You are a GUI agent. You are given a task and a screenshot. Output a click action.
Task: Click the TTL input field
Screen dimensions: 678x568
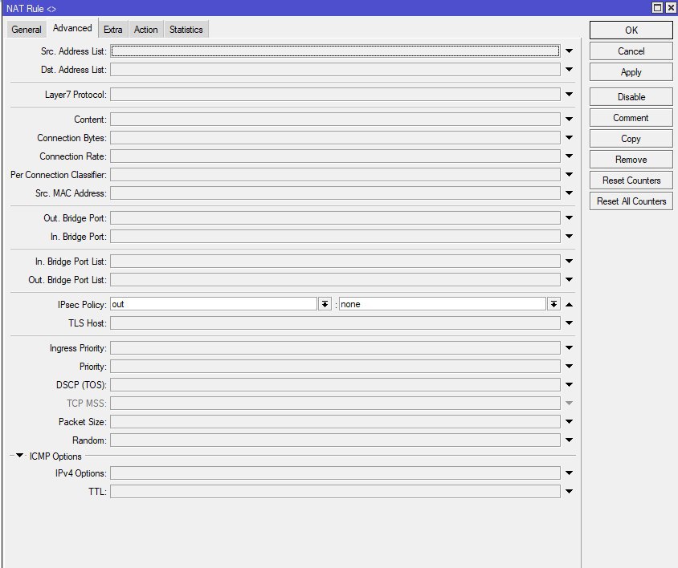click(335, 491)
